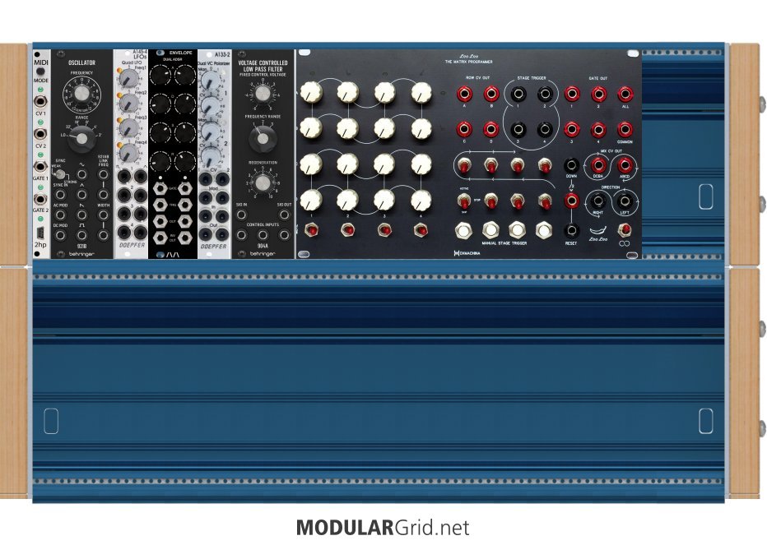Click the RESET jack on the Matrix Programmer
This screenshot has height=545, width=767.
(x=570, y=231)
